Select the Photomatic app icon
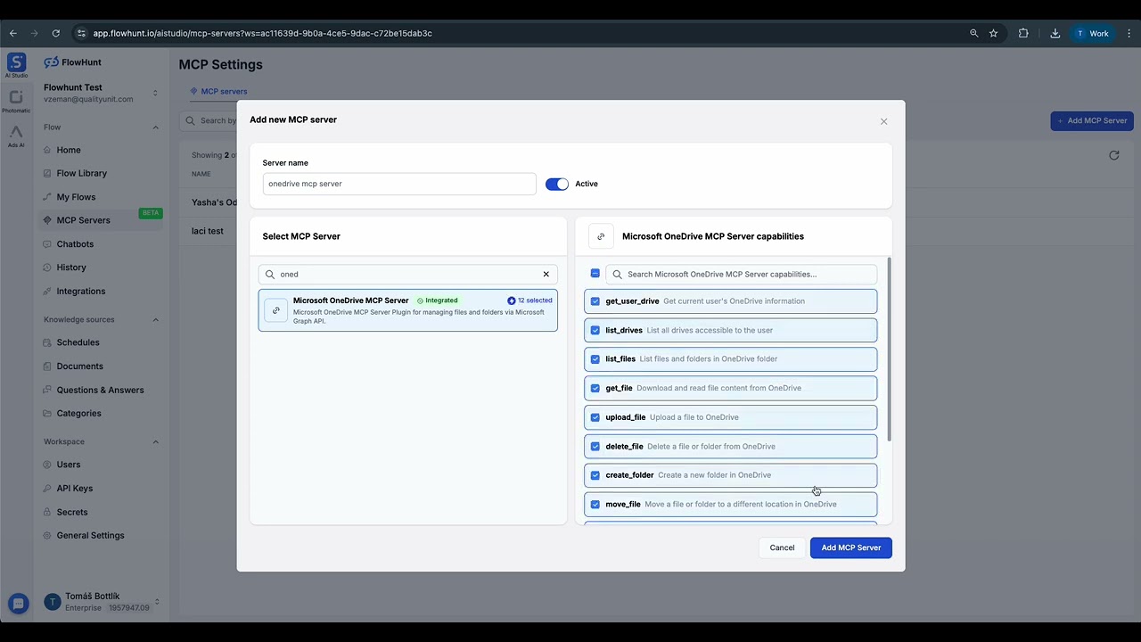Viewport: 1141px width, 642px height. click(16, 101)
